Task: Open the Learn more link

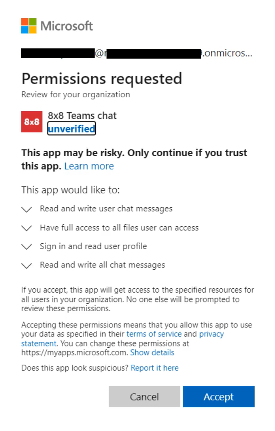Action: [x=89, y=166]
